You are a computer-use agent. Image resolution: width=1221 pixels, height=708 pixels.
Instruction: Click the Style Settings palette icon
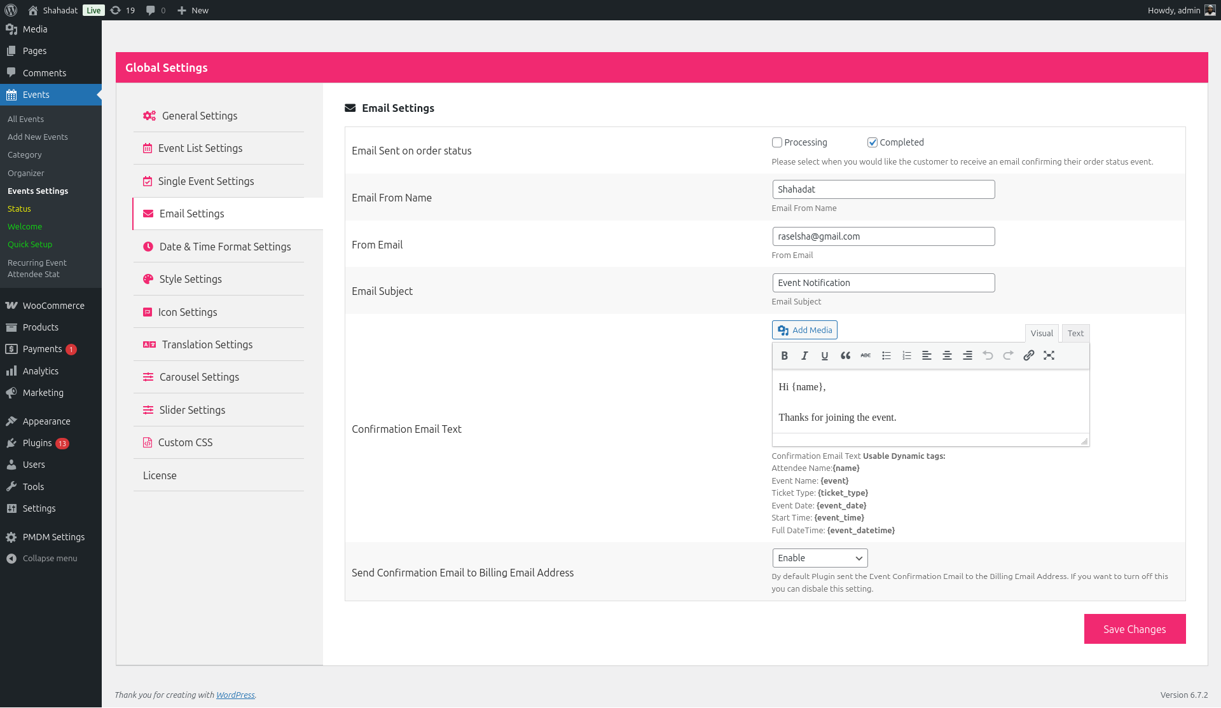(148, 279)
